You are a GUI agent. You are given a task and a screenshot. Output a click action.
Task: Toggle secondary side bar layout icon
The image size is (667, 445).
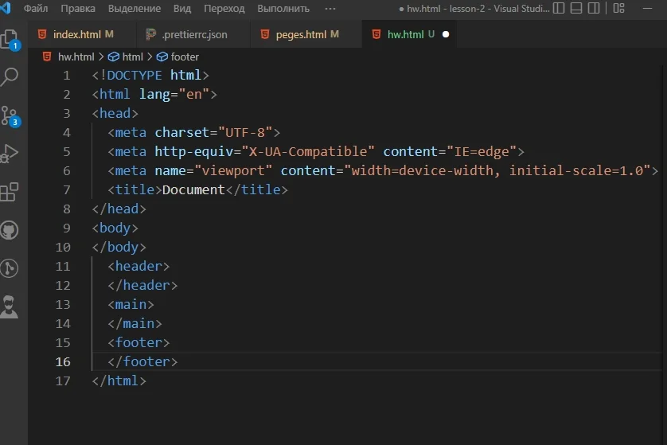click(x=594, y=8)
